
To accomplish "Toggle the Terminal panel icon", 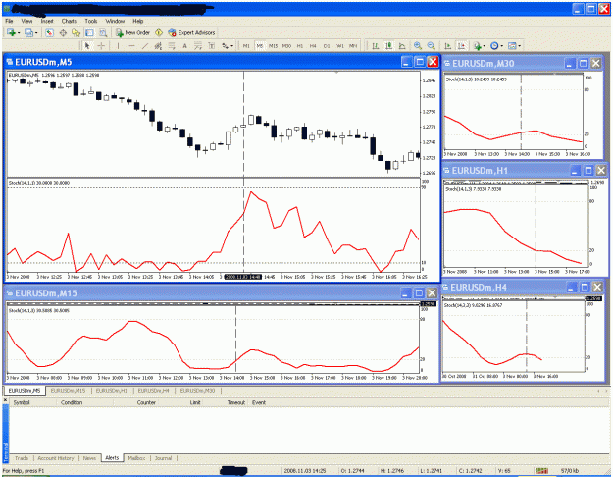I will coord(89,32).
